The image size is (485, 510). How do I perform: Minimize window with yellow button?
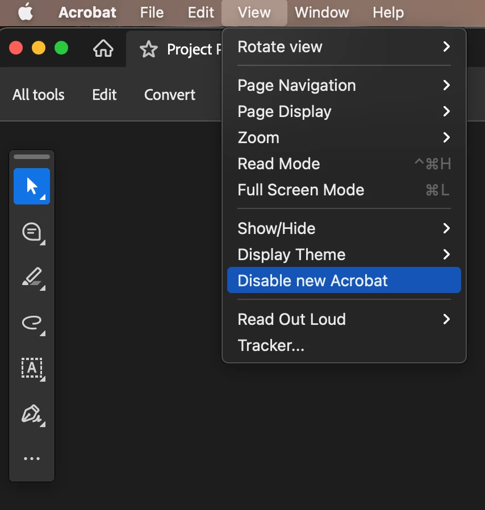39,48
